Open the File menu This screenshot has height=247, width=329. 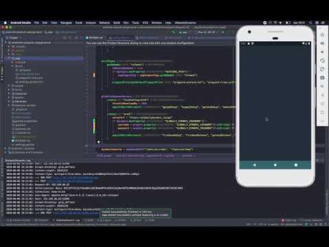click(x=36, y=23)
